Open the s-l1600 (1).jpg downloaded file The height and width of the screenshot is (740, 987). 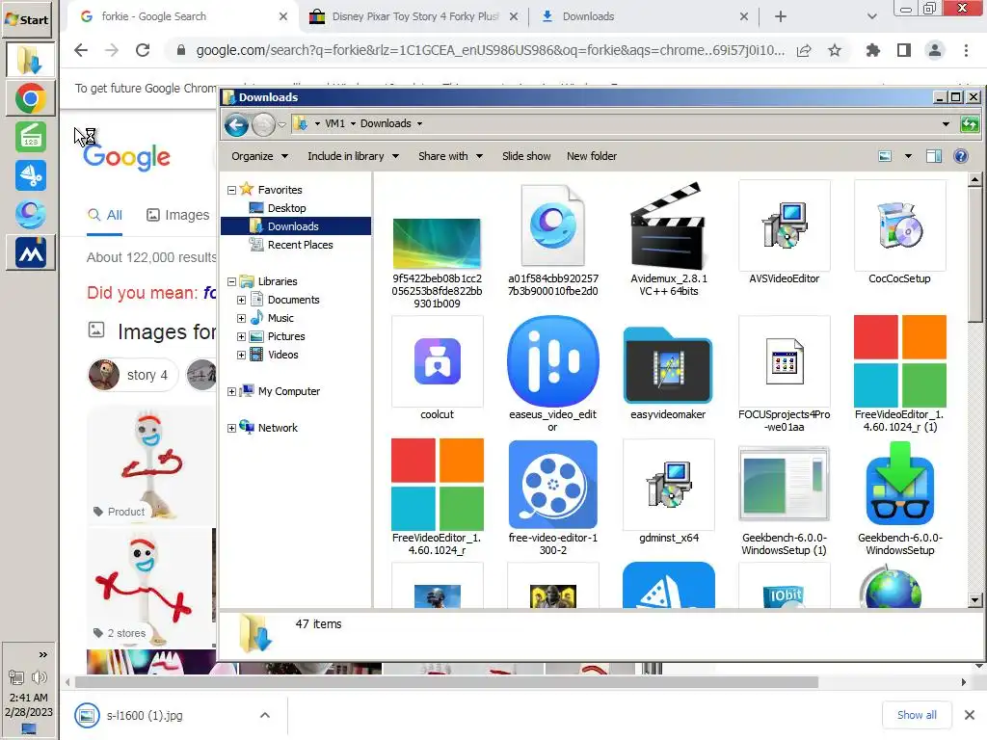(x=145, y=716)
